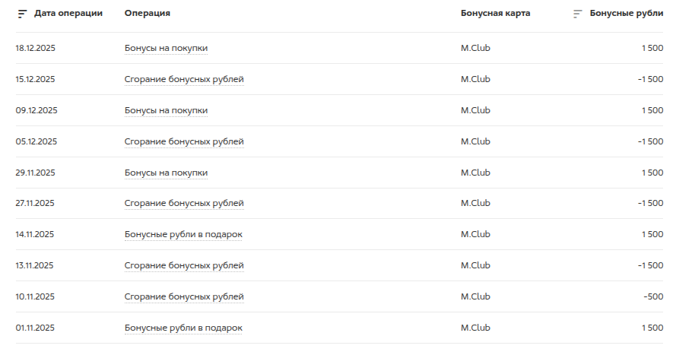Image resolution: width=676 pixels, height=355 pixels.
Task: Click the −500 amount in 10.11.2025 row
Action: (x=652, y=296)
